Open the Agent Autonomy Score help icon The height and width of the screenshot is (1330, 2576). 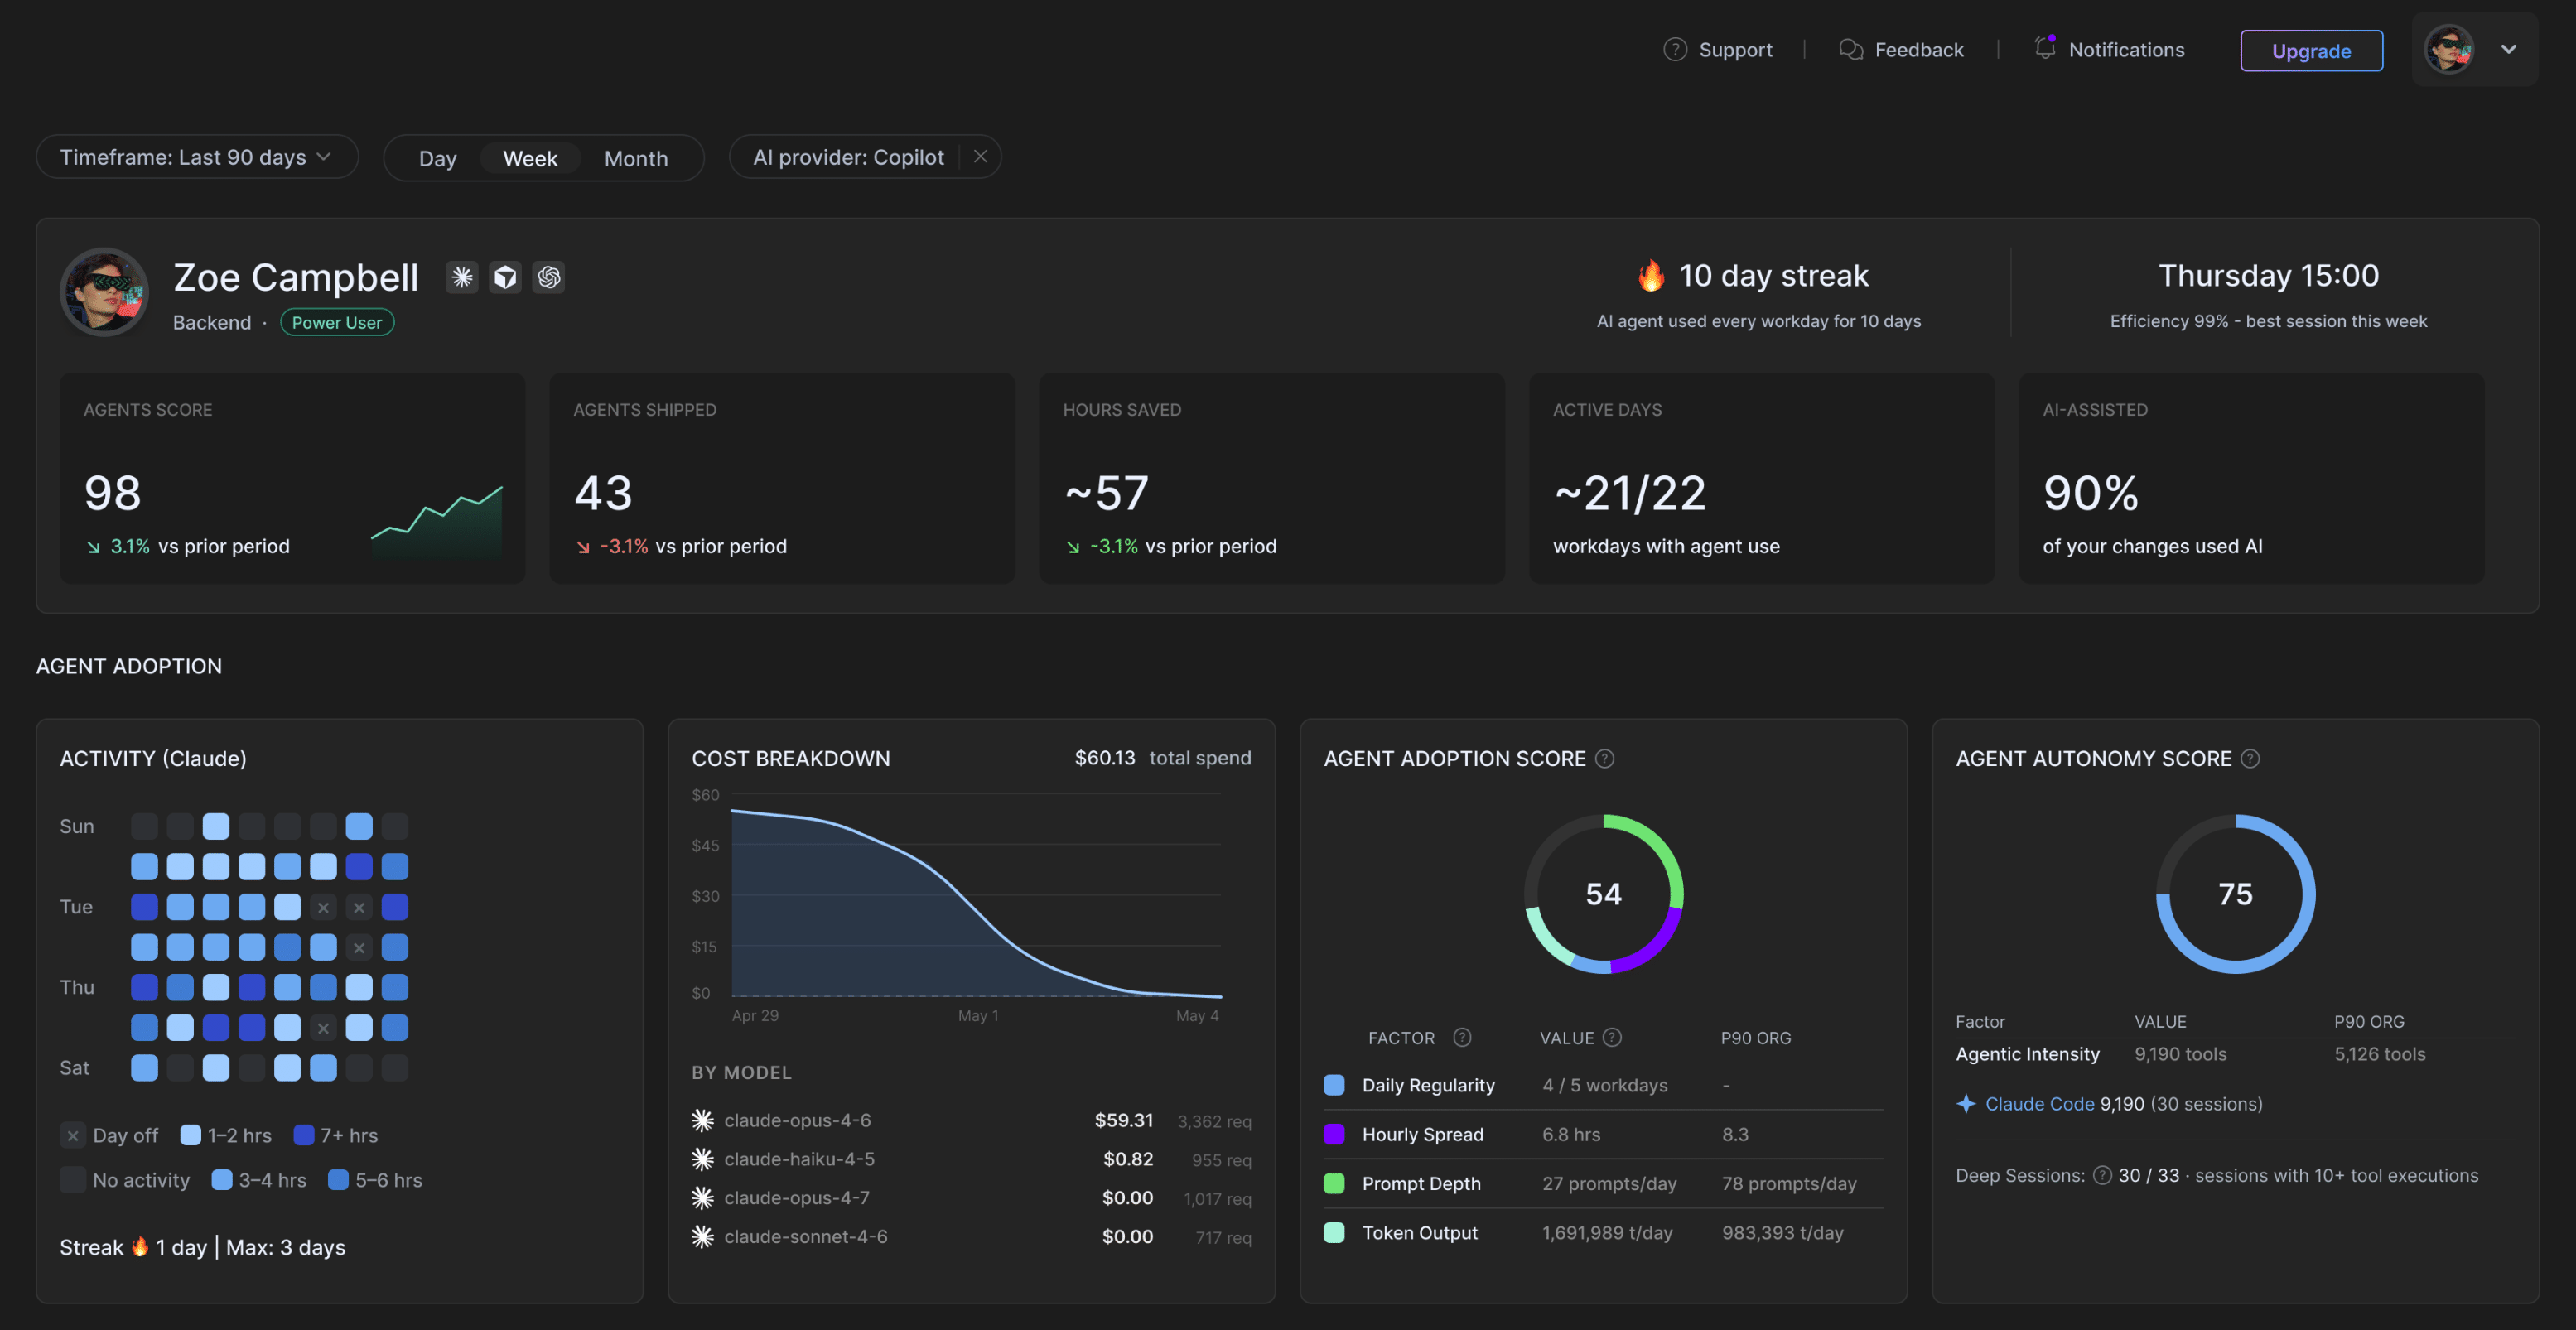[2250, 759]
